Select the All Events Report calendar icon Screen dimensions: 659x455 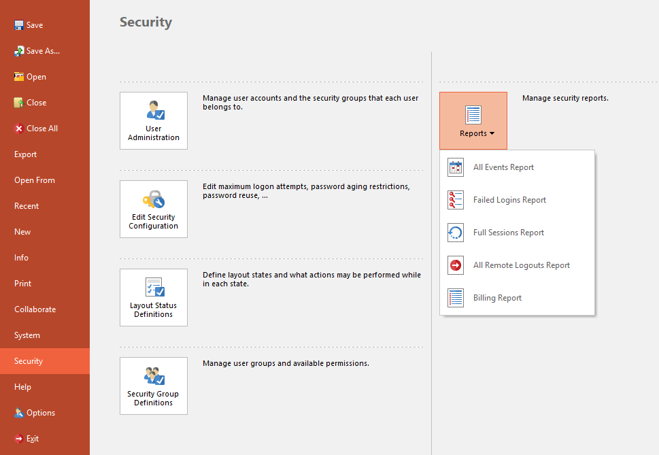[456, 167]
